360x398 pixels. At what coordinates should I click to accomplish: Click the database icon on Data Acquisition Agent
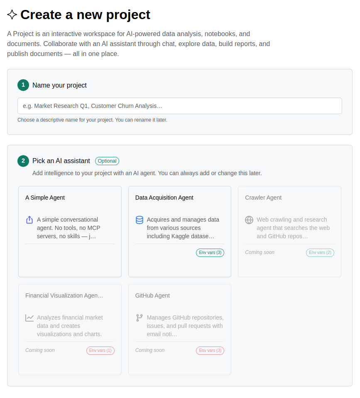138,220
